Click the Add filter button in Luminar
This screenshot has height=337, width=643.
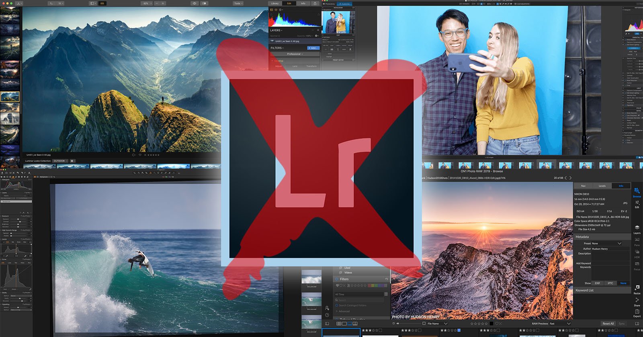point(313,48)
